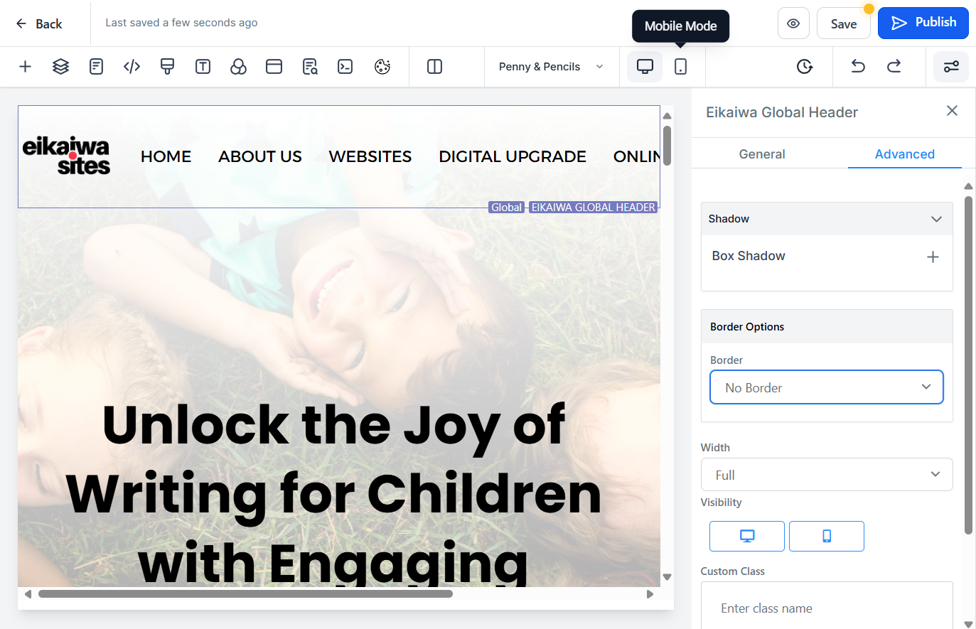
Task: Preview the page with eye icon
Action: coord(793,23)
